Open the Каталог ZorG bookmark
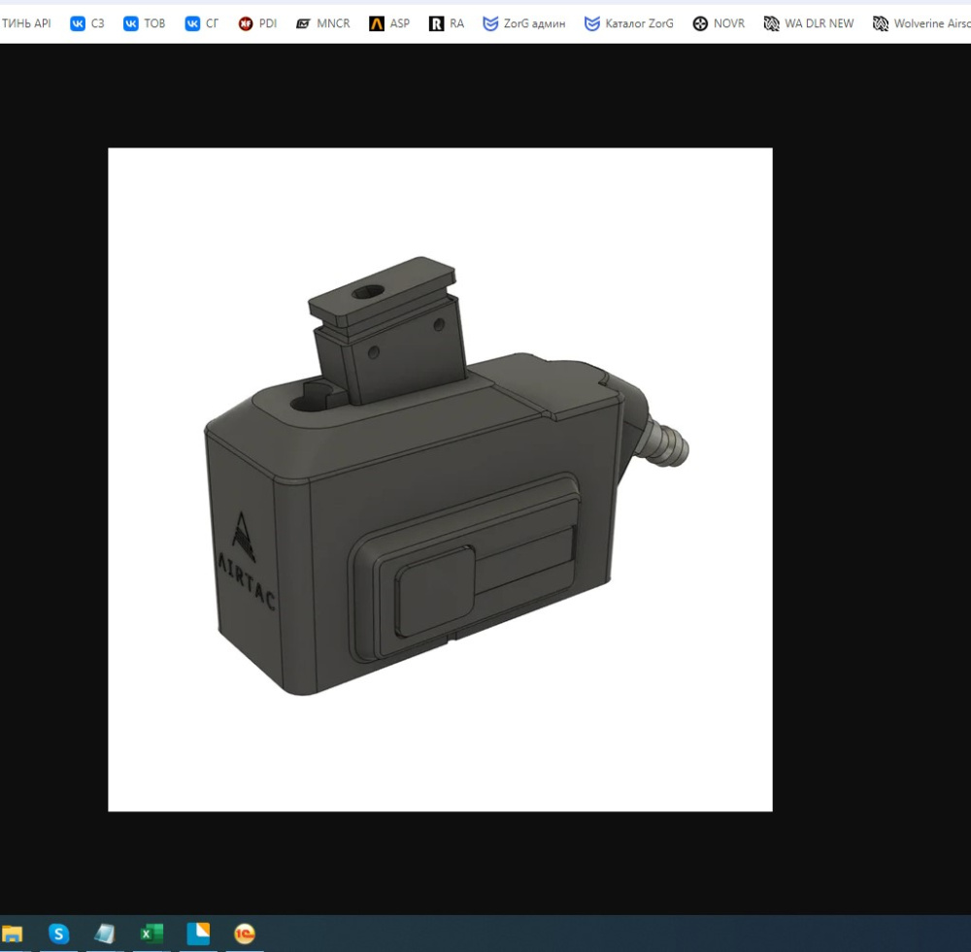 (628, 23)
